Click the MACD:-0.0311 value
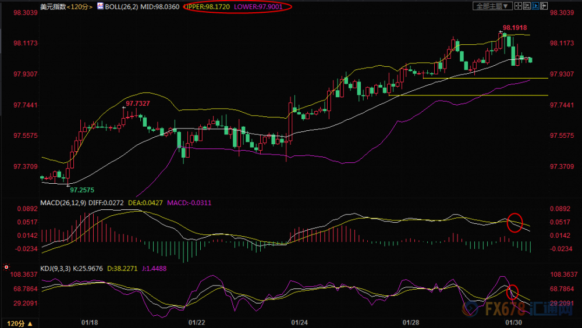 click(189, 202)
